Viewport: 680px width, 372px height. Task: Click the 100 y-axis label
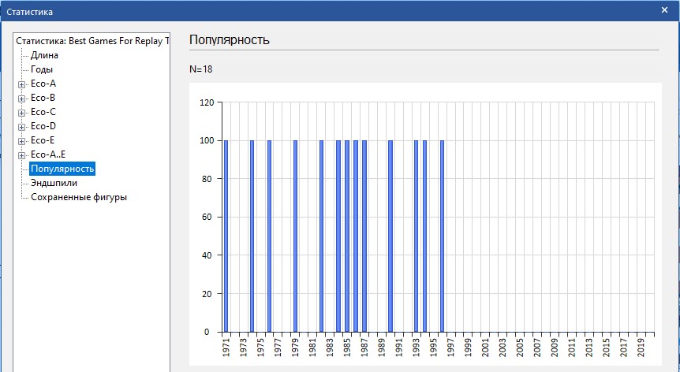pos(207,141)
